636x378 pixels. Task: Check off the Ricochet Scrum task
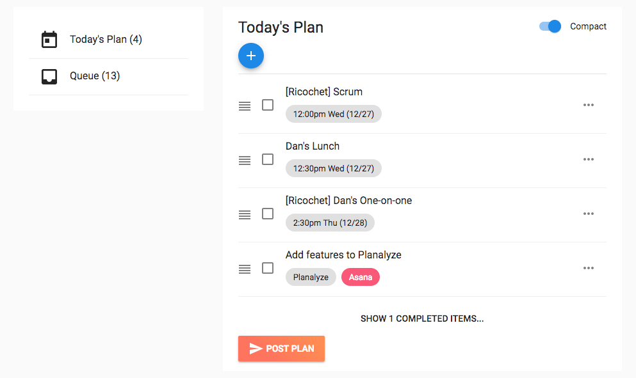pos(268,105)
